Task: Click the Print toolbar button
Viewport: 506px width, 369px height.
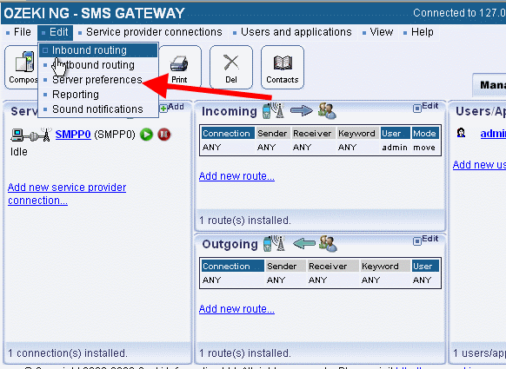Action: click(x=179, y=67)
